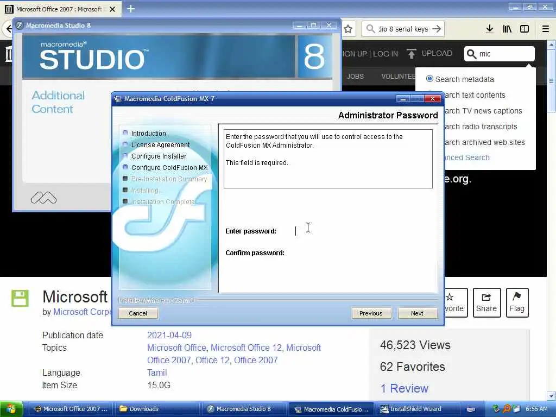This screenshot has height=417, width=556.
Task: Click the taskbar clock showing 6:55 AM
Action: pyautogui.click(x=536, y=409)
